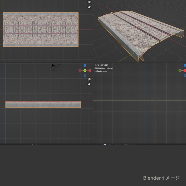
Task: Click the blue Z axis on bottom-right gizmo
Action: 185,65
